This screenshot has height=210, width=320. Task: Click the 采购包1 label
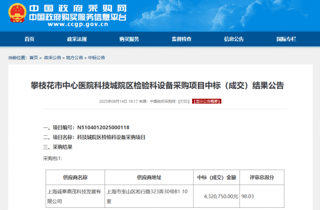point(52,158)
